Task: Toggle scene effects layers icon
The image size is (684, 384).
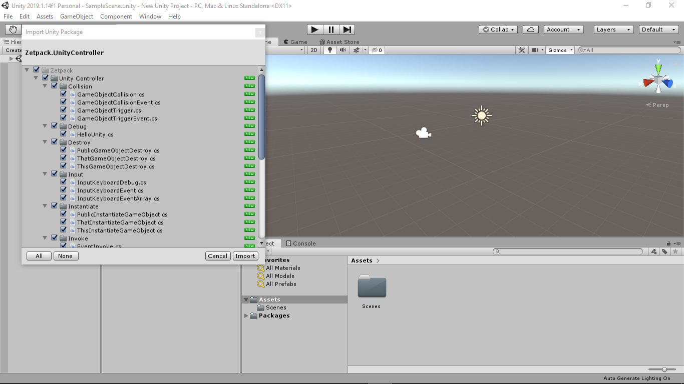Action: tap(357, 50)
